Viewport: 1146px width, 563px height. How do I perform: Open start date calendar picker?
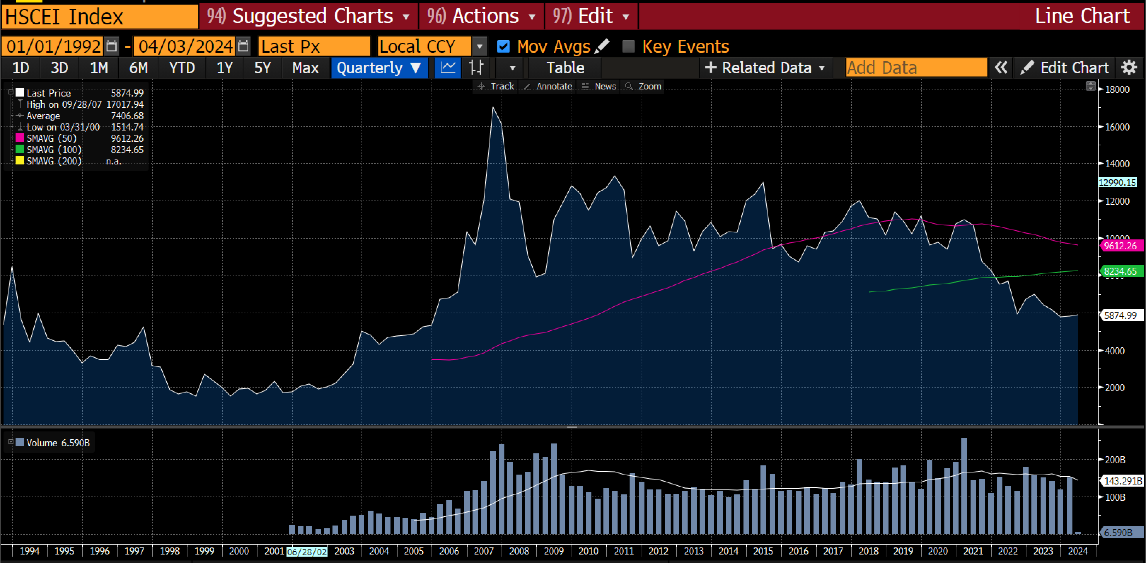(x=111, y=46)
